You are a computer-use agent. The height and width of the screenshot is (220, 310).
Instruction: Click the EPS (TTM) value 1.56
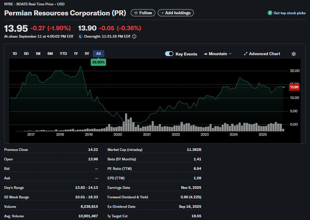197,178
